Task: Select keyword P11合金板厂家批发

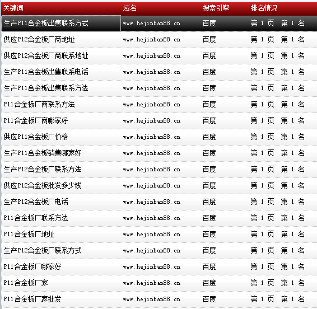Action: pos(32,299)
